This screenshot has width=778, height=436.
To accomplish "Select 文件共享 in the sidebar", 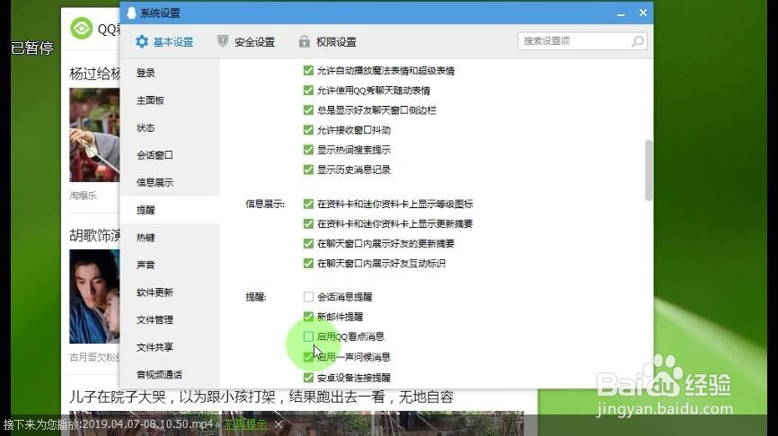I will pos(170,347).
